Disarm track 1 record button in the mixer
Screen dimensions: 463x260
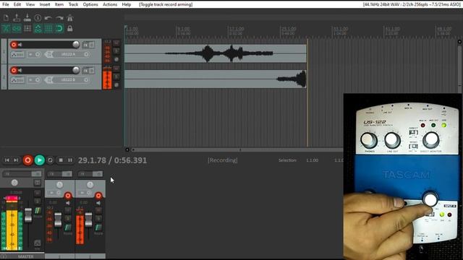[x=68, y=196]
